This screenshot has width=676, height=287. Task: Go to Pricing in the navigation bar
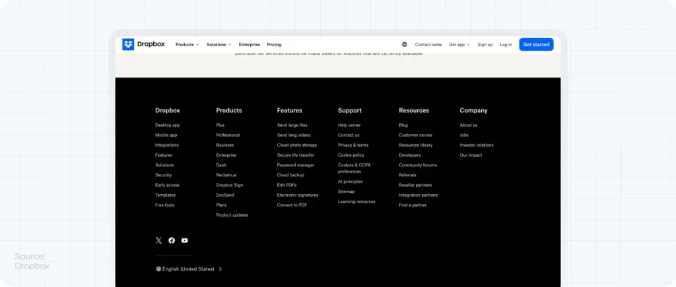tap(274, 45)
